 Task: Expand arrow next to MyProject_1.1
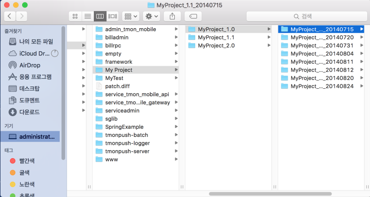click(x=269, y=37)
